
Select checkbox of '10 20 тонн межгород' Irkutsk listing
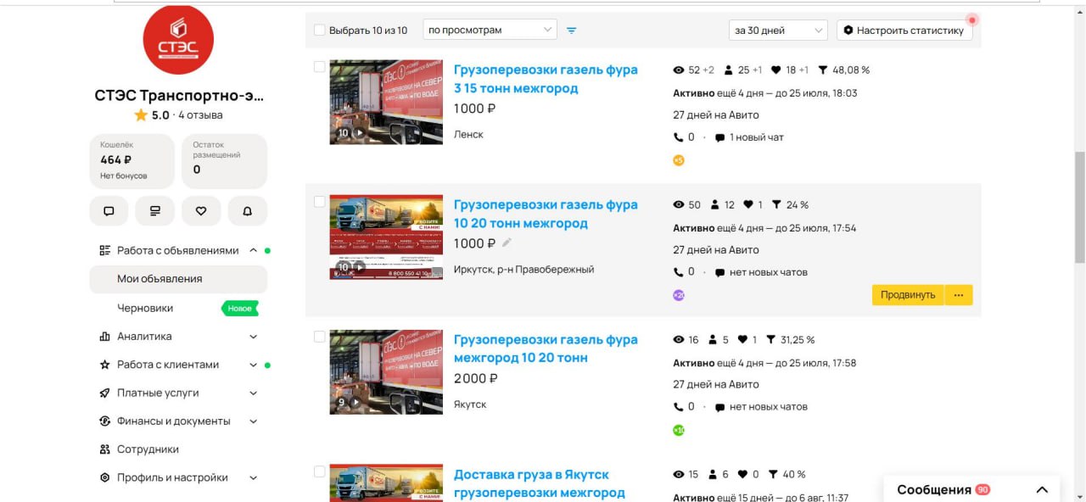[x=320, y=202]
